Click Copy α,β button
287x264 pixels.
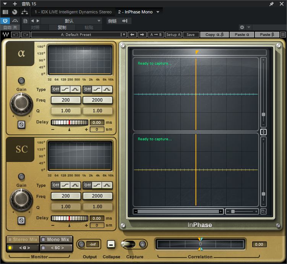point(214,35)
